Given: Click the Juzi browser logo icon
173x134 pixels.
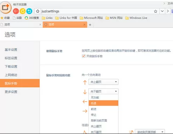Looking at the screenshot, I should pyautogui.click(x=6, y=8).
